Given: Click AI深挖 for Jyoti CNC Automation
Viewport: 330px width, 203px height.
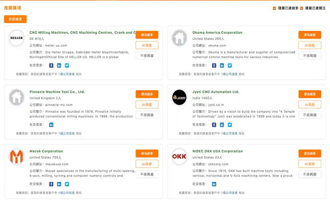Looking at the screenshot, I should tap(310, 104).
